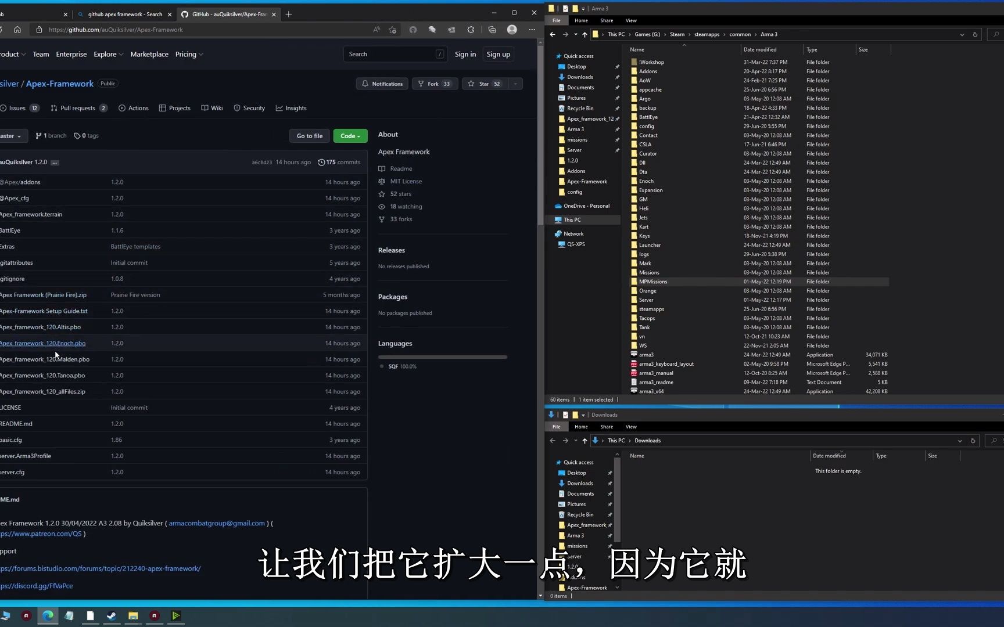The image size is (1004, 627).
Task: Click the browser address bar URL
Action: tap(116, 30)
